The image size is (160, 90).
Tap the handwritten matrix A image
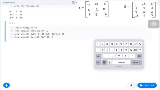[x=93, y=9]
